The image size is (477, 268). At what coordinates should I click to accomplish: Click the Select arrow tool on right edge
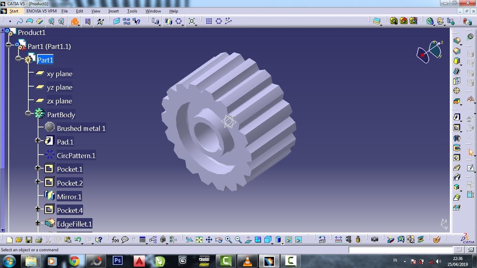coord(471,152)
